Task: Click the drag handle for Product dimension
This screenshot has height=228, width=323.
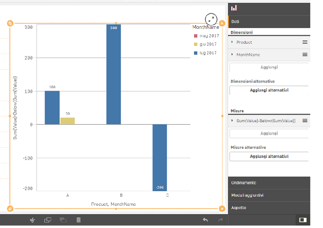Action: (305, 42)
